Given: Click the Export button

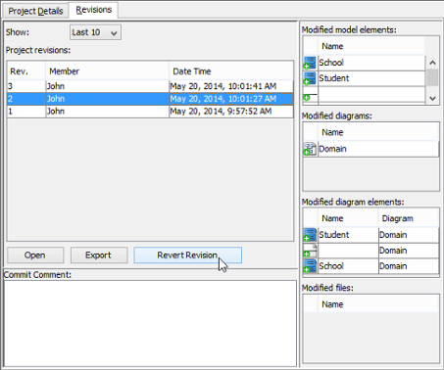Looking at the screenshot, I should [99, 255].
